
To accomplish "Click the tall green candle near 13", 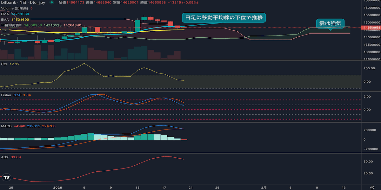I will click(x=137, y=26).
